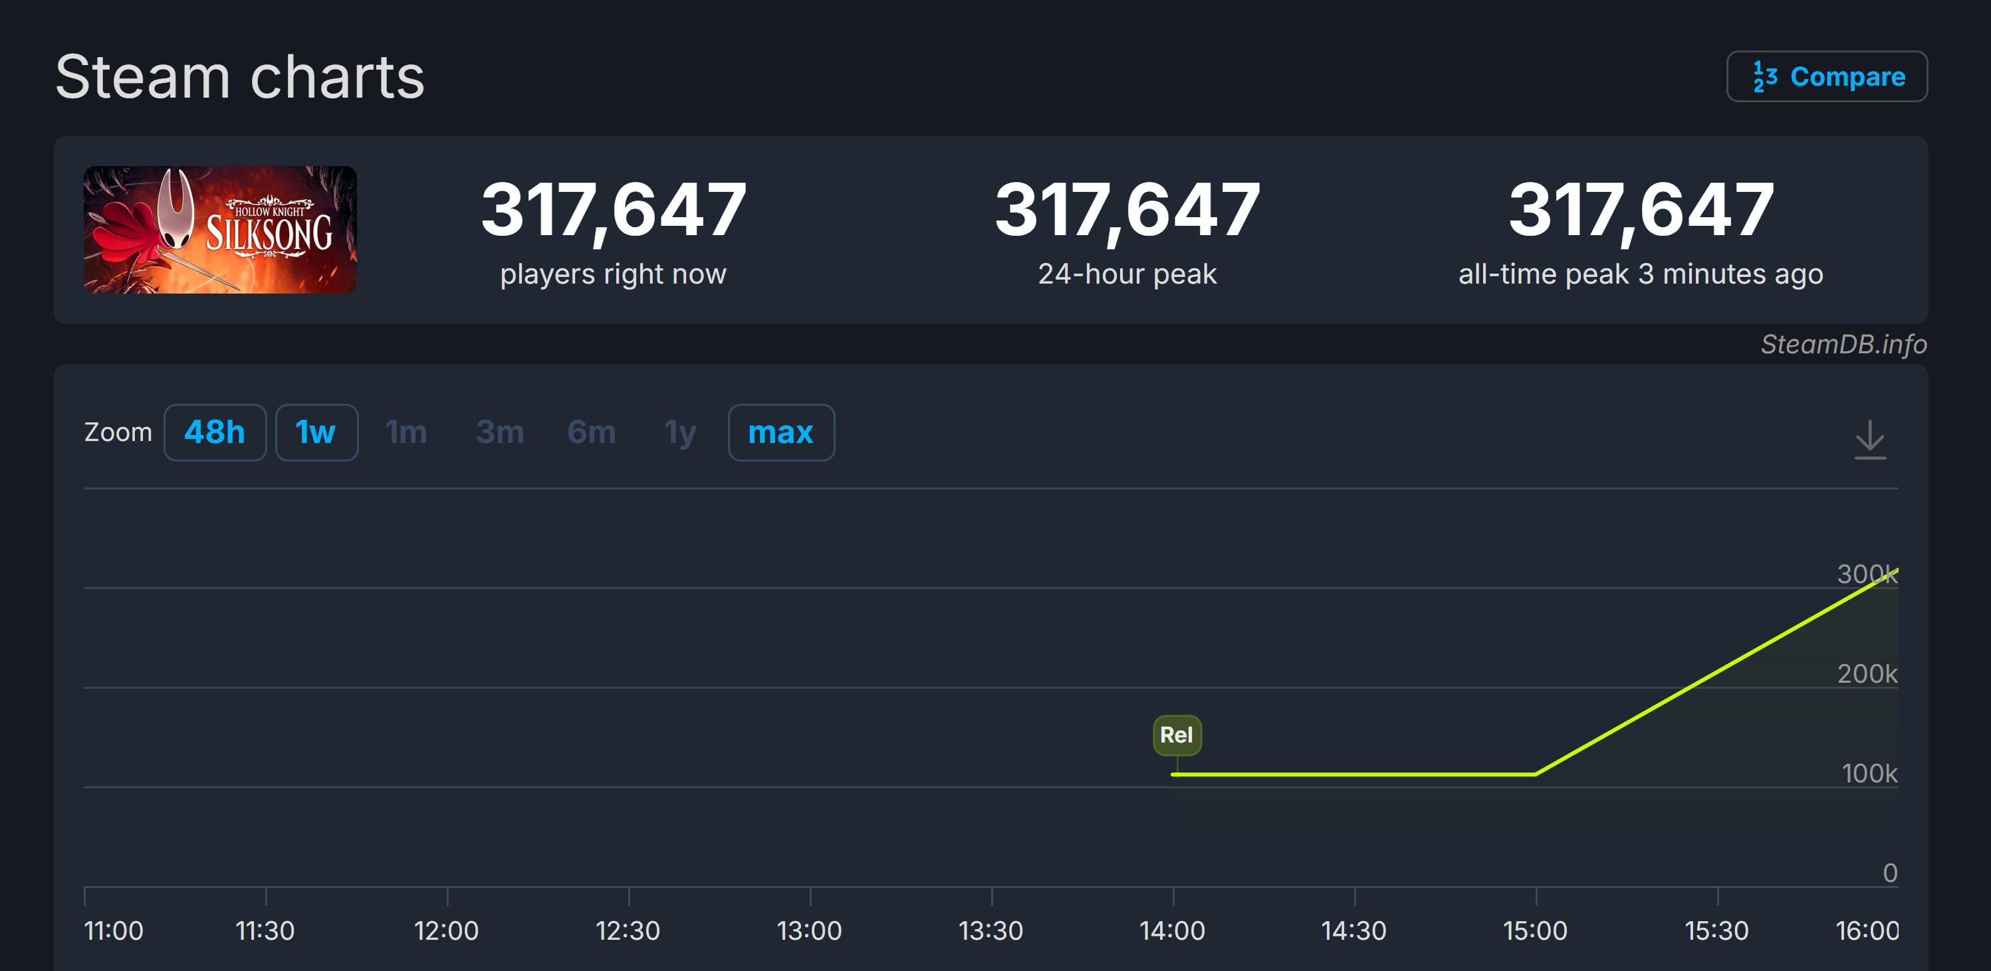Set chart zoom to 1w
The height and width of the screenshot is (971, 1991).
pyautogui.click(x=316, y=432)
